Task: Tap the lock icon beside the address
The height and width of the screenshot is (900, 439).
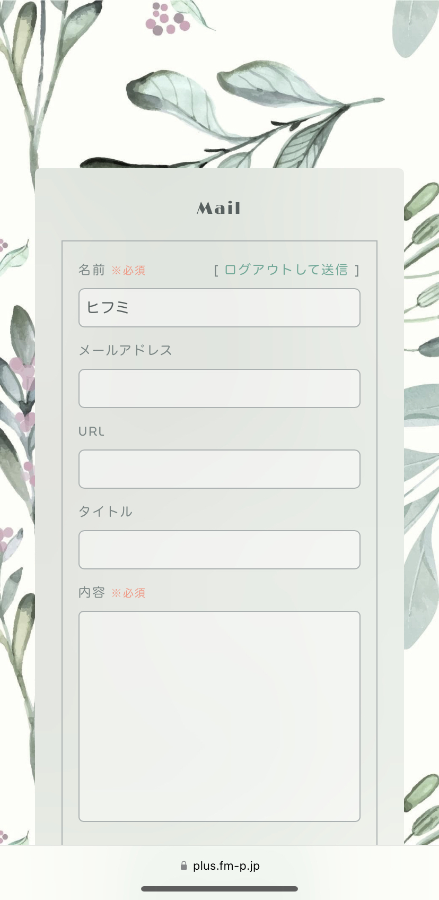Action: click(x=184, y=866)
